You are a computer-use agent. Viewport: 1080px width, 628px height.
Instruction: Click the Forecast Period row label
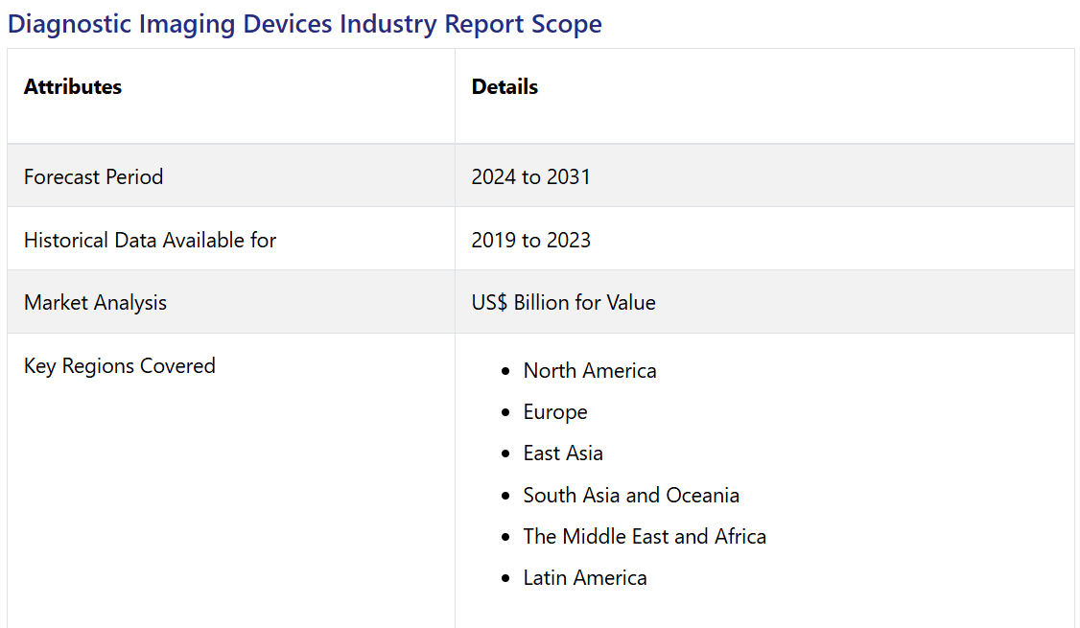tap(94, 176)
